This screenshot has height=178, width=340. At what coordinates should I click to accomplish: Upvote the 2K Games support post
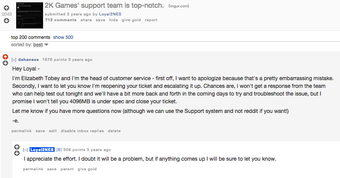(x=7, y=8)
